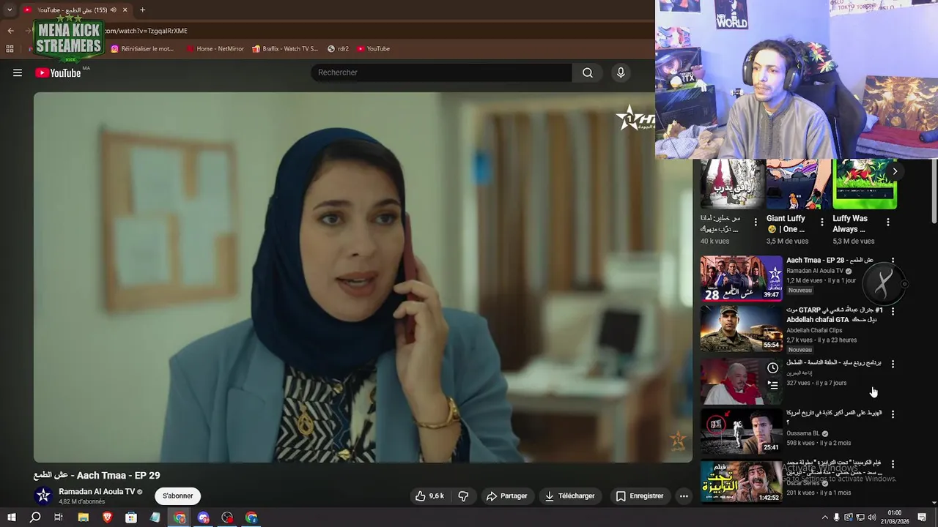Open Task View on the taskbar
Image resolution: width=938 pixels, height=527 pixels.
point(59,517)
